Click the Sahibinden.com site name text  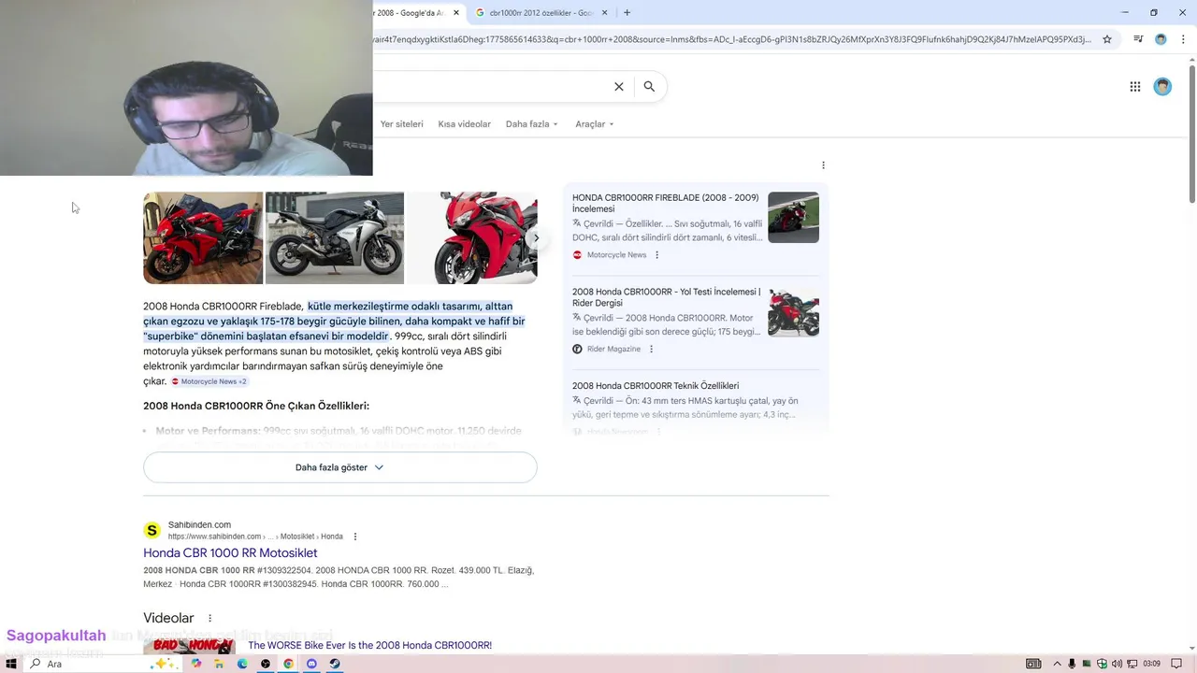(199, 524)
